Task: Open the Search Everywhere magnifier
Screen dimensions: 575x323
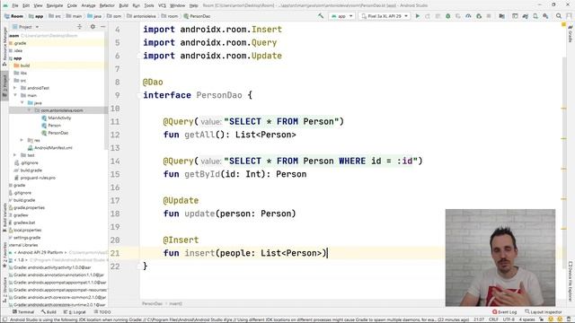Action: pos(559,16)
